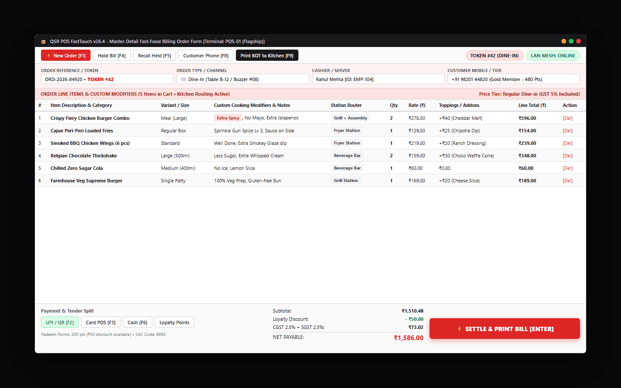Delete Cajun Peri-Peri Loaded Fries line
Viewport: 621px width, 388px height.
click(x=568, y=131)
